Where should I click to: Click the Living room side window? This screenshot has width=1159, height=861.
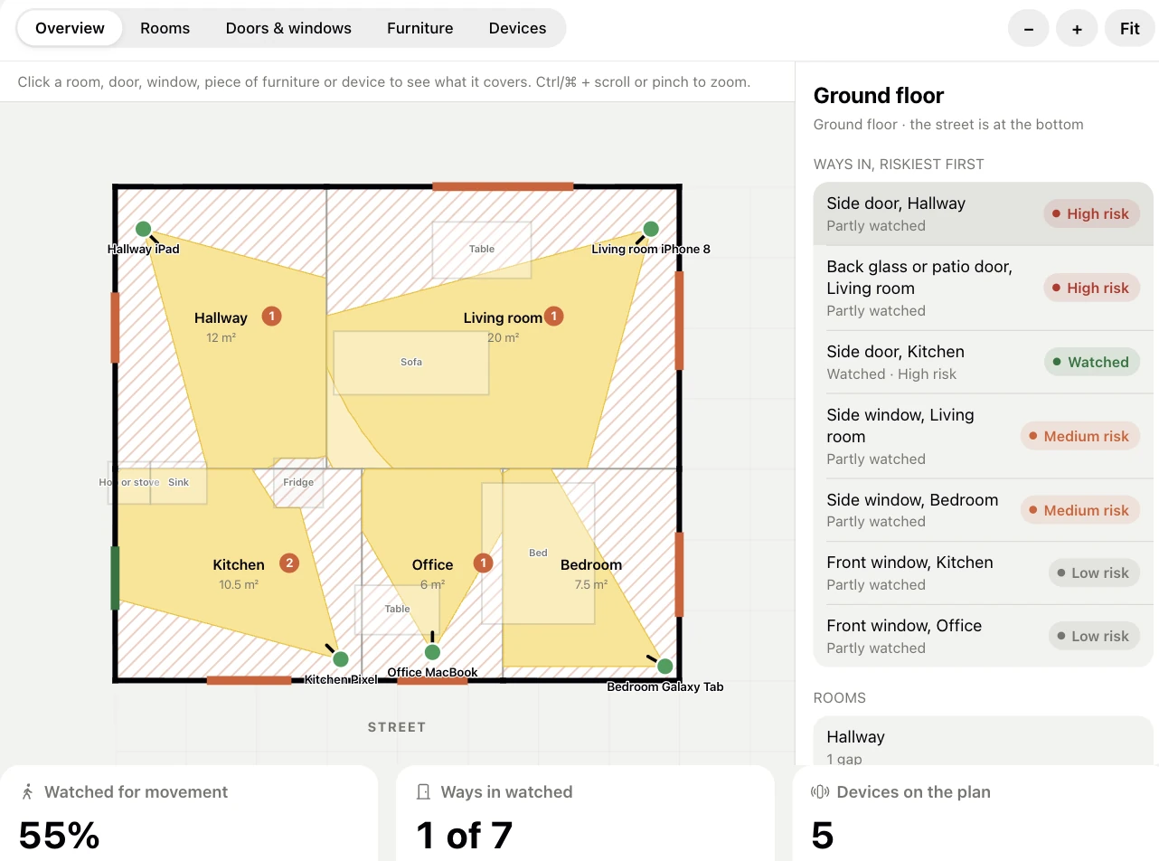coord(679,320)
